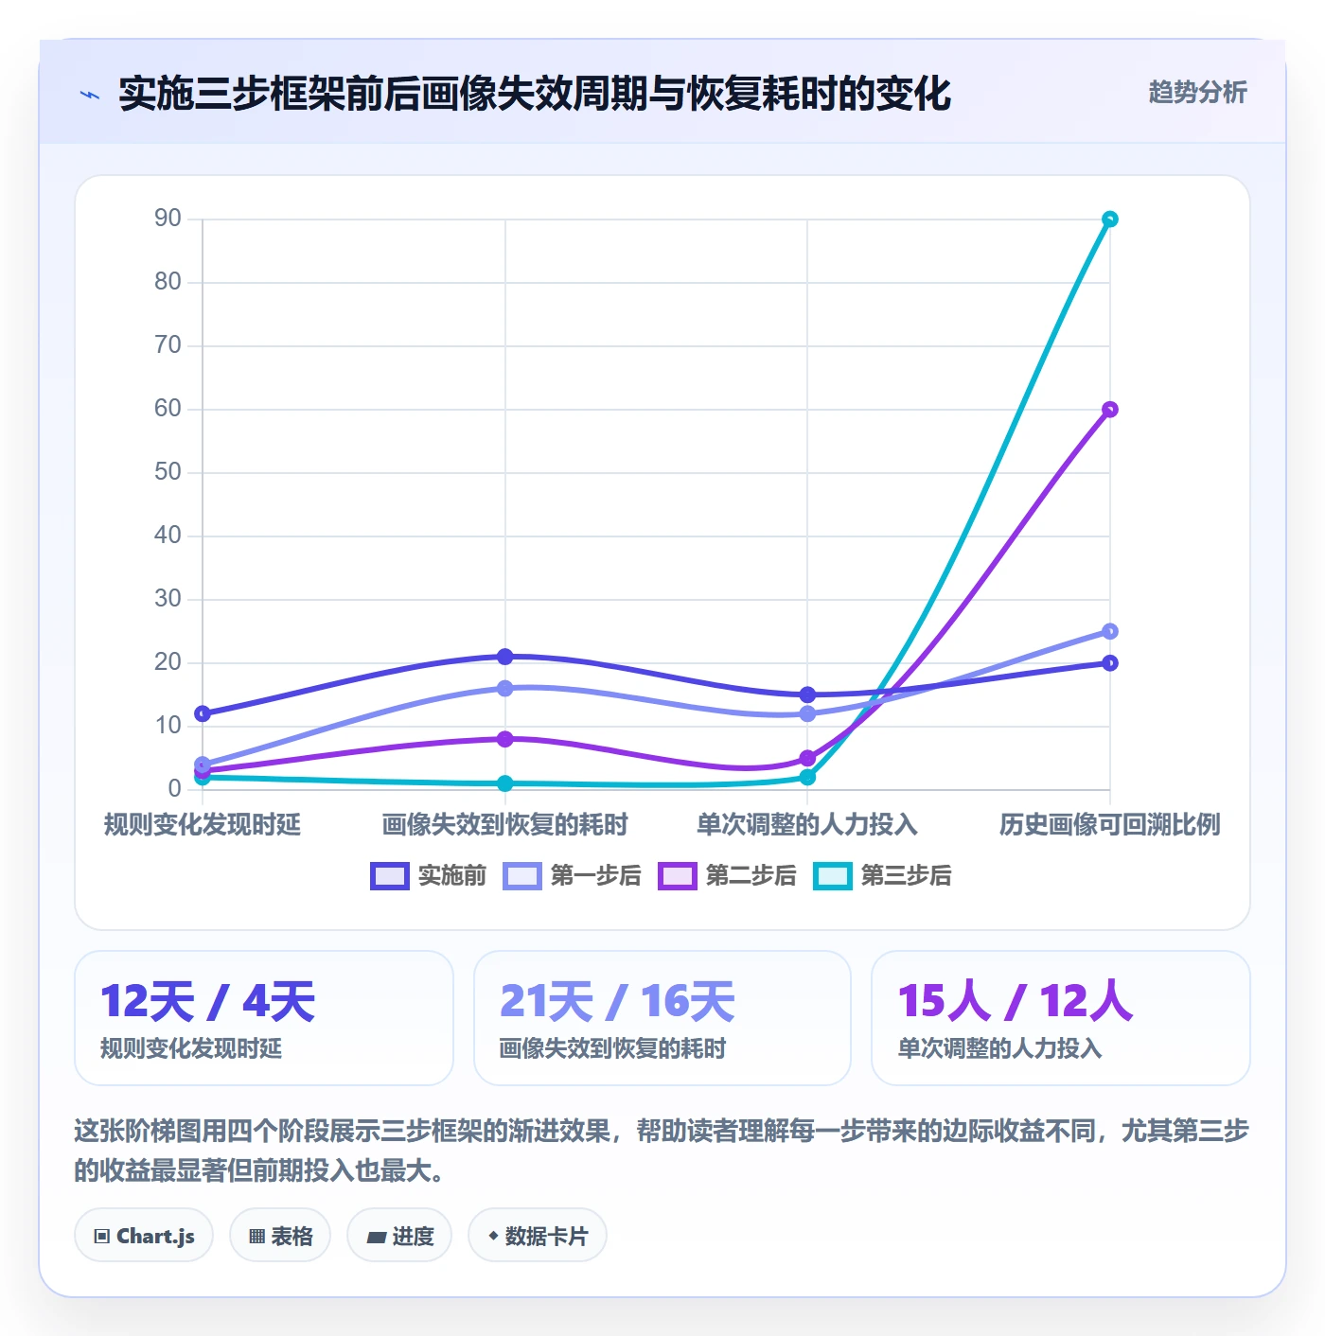Open the 21天 / 16天 stat card
The width and height of the screenshot is (1325, 1336).
tap(662, 1018)
